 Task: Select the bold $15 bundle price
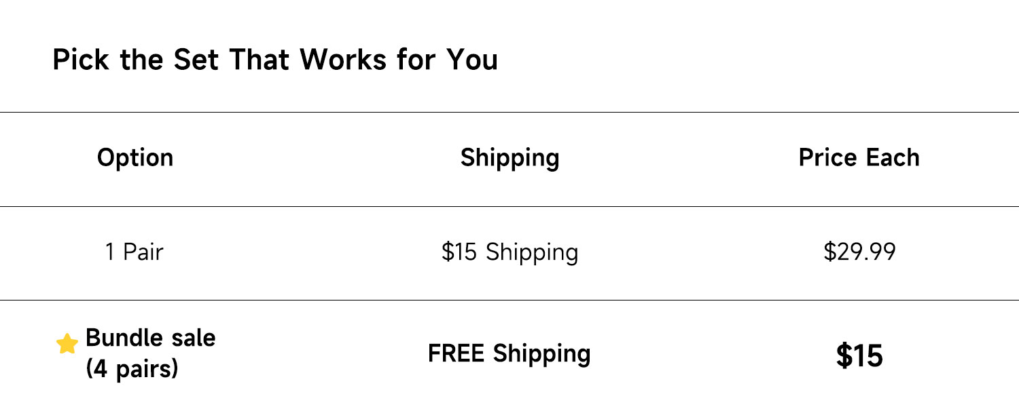(x=859, y=356)
